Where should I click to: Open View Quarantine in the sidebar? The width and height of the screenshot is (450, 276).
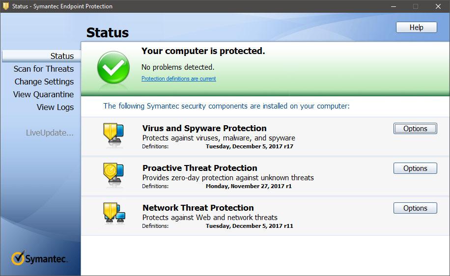point(43,94)
